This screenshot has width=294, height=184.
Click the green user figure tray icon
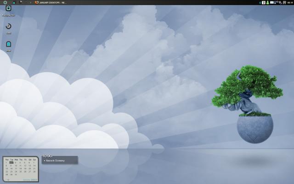267,2
